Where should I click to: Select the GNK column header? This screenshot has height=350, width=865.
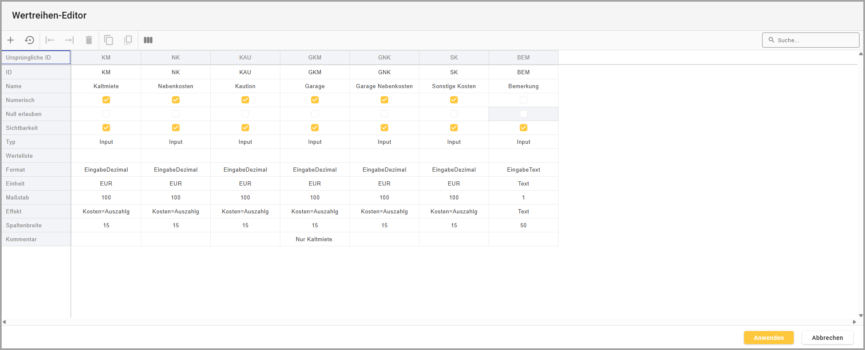pyautogui.click(x=384, y=57)
